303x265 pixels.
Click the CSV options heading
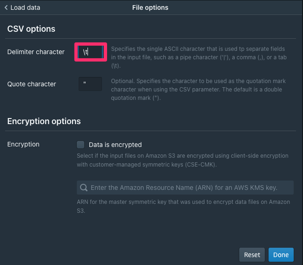point(31,29)
